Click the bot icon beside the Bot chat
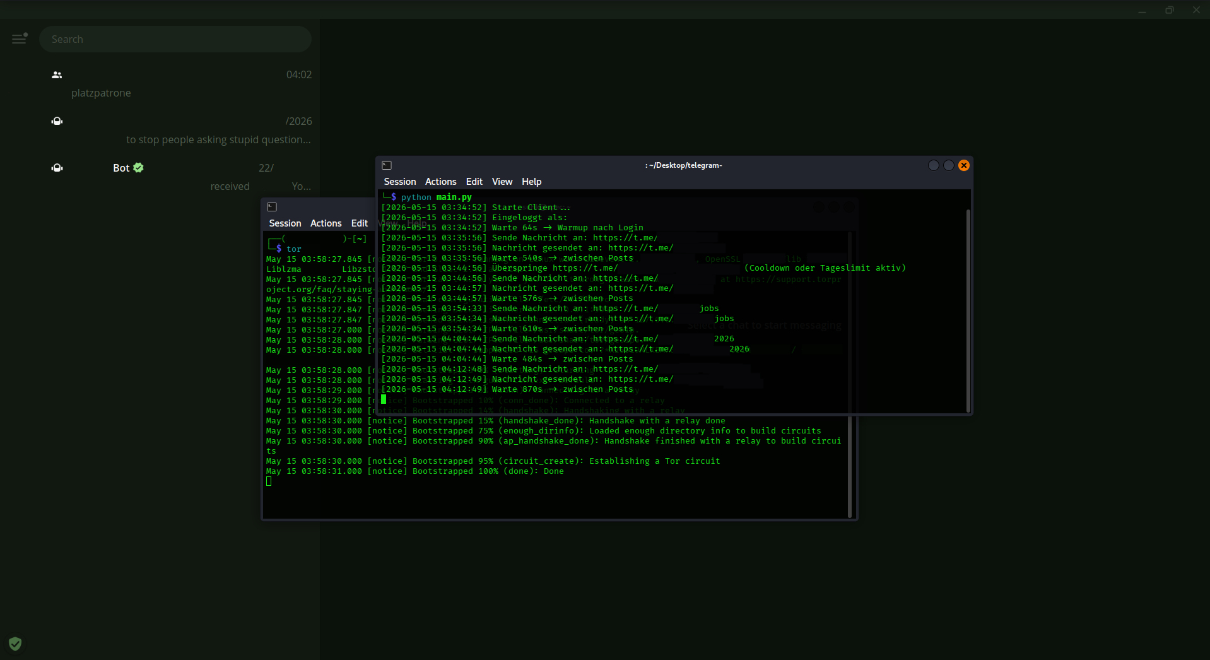 pos(57,168)
